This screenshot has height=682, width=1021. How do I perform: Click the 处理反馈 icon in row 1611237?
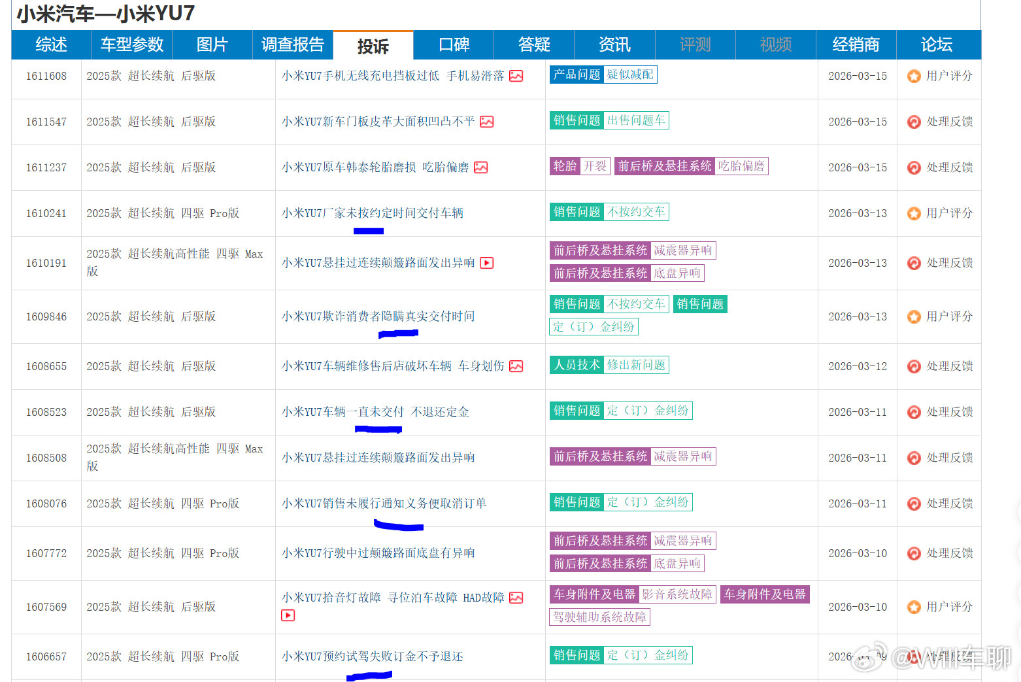(x=914, y=167)
